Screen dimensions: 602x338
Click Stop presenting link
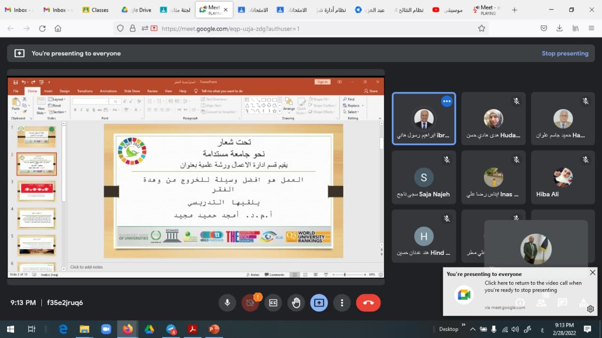click(565, 54)
